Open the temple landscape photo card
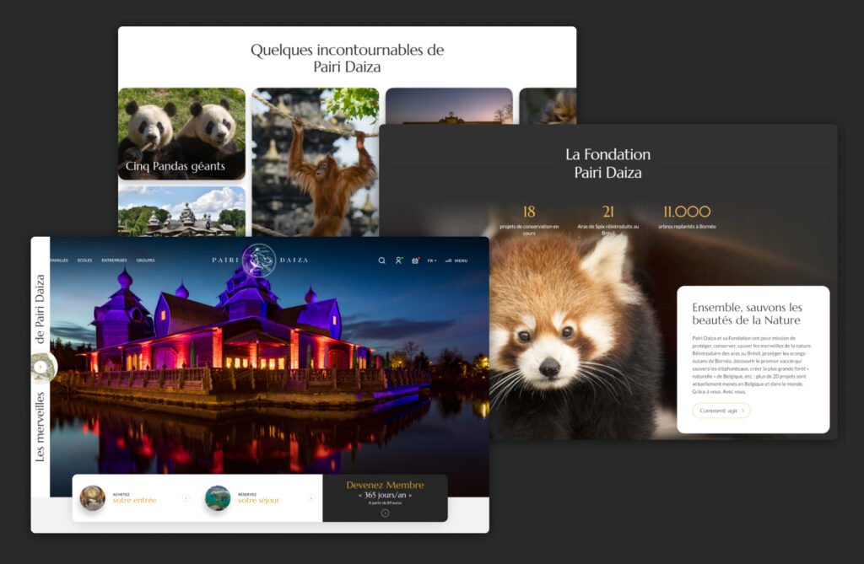The height and width of the screenshot is (564, 864). (x=182, y=212)
